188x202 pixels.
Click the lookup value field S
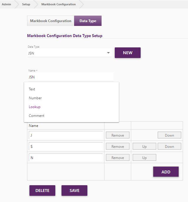tap(66, 146)
